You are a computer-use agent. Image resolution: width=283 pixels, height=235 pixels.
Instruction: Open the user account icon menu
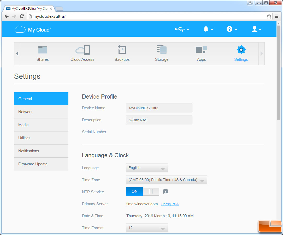click(256, 29)
